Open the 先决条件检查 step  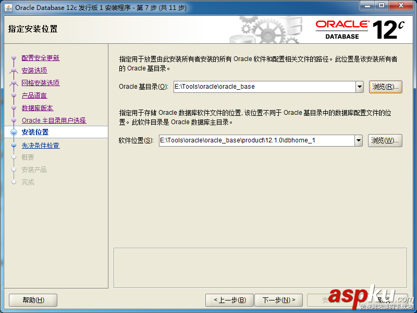click(41, 146)
